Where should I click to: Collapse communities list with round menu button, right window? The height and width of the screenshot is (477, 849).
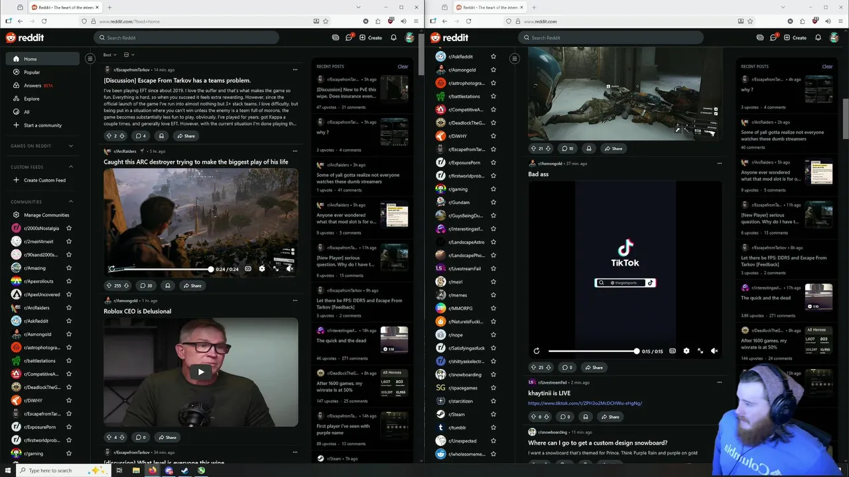514,59
